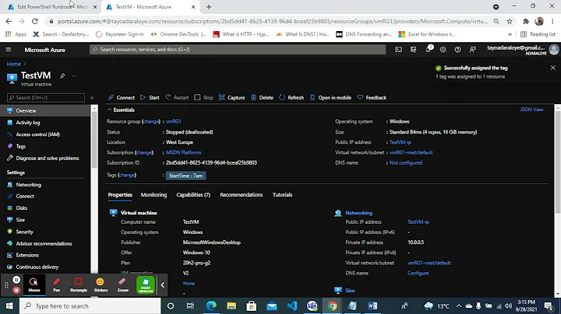Delete the TestVM virtual machine
Image resolution: width=561 pixels, height=314 pixels.
coord(262,97)
